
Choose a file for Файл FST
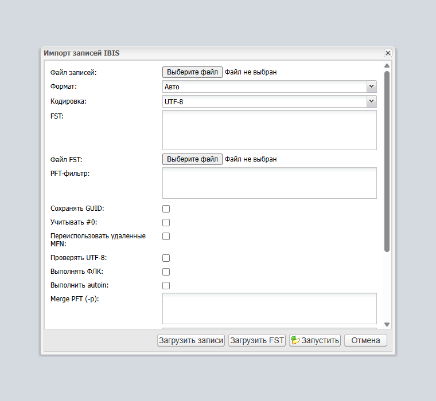[x=192, y=159]
